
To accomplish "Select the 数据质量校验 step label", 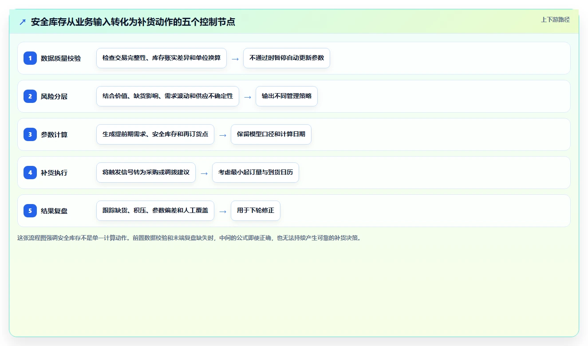I will point(61,58).
